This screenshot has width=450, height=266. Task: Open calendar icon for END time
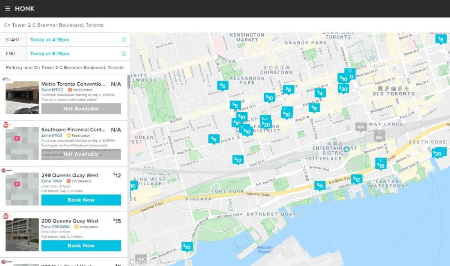pos(124,54)
